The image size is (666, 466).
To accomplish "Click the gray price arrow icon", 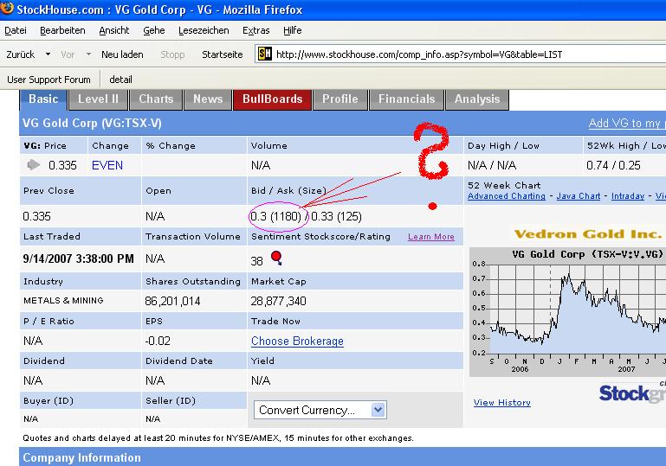I will (x=33, y=165).
